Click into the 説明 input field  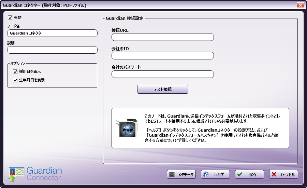[52, 50]
